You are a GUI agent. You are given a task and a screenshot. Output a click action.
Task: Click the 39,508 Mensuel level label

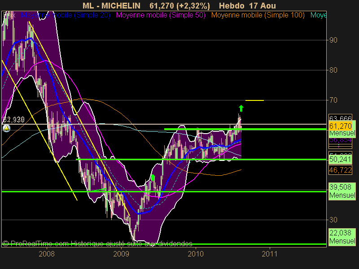[x=342, y=191]
